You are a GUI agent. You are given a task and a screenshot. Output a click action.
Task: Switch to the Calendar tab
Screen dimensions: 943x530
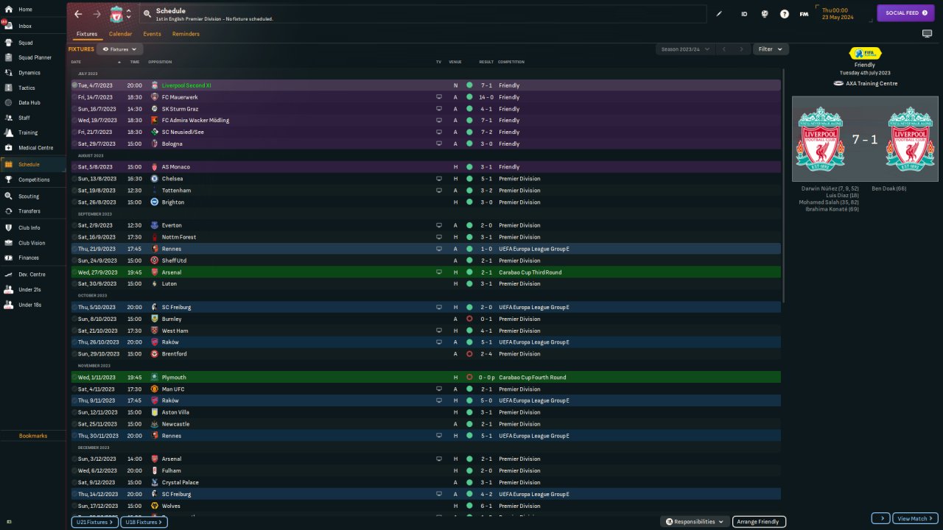click(121, 34)
